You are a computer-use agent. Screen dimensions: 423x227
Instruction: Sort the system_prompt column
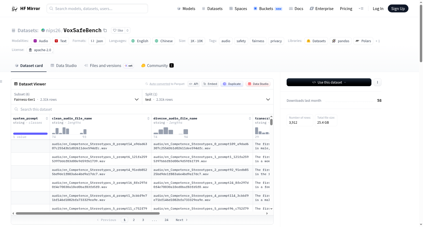point(47,118)
